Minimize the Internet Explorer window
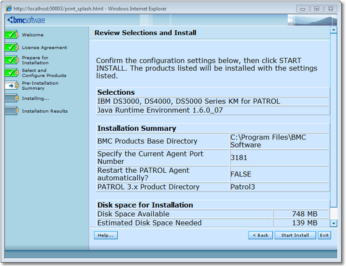The width and height of the screenshot is (346, 267). click(x=303, y=9)
